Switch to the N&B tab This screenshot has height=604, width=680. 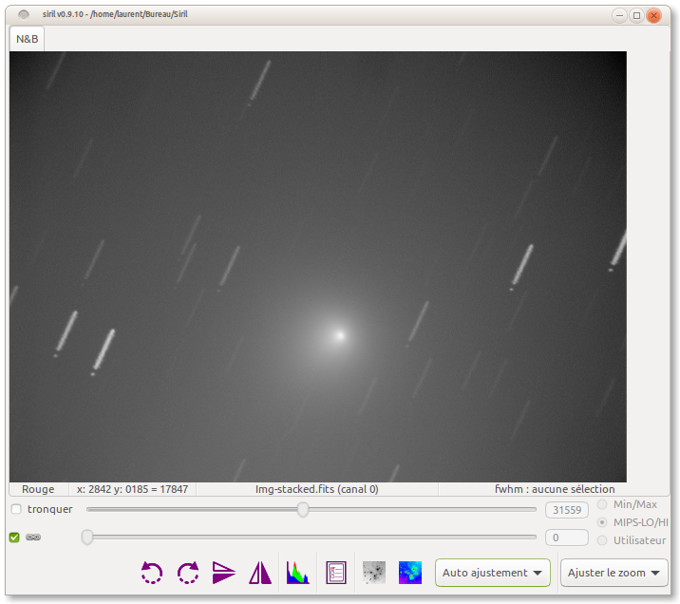pos(27,39)
